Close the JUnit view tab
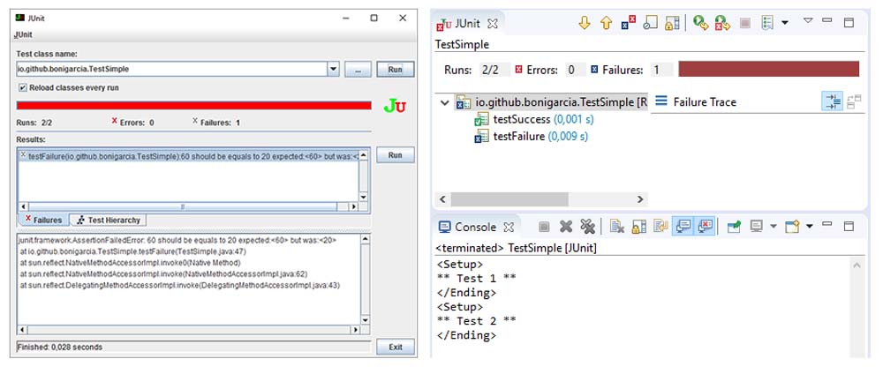This screenshot has height=374, width=883. click(492, 24)
